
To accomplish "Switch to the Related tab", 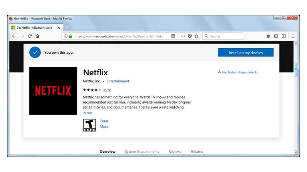I will 197,152.
